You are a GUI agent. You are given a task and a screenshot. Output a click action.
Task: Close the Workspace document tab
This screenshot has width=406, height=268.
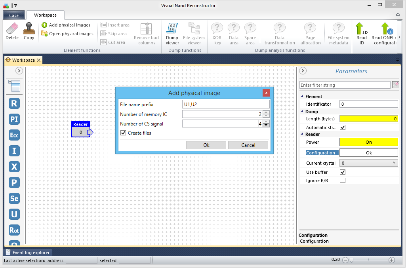pyautogui.click(x=38, y=60)
